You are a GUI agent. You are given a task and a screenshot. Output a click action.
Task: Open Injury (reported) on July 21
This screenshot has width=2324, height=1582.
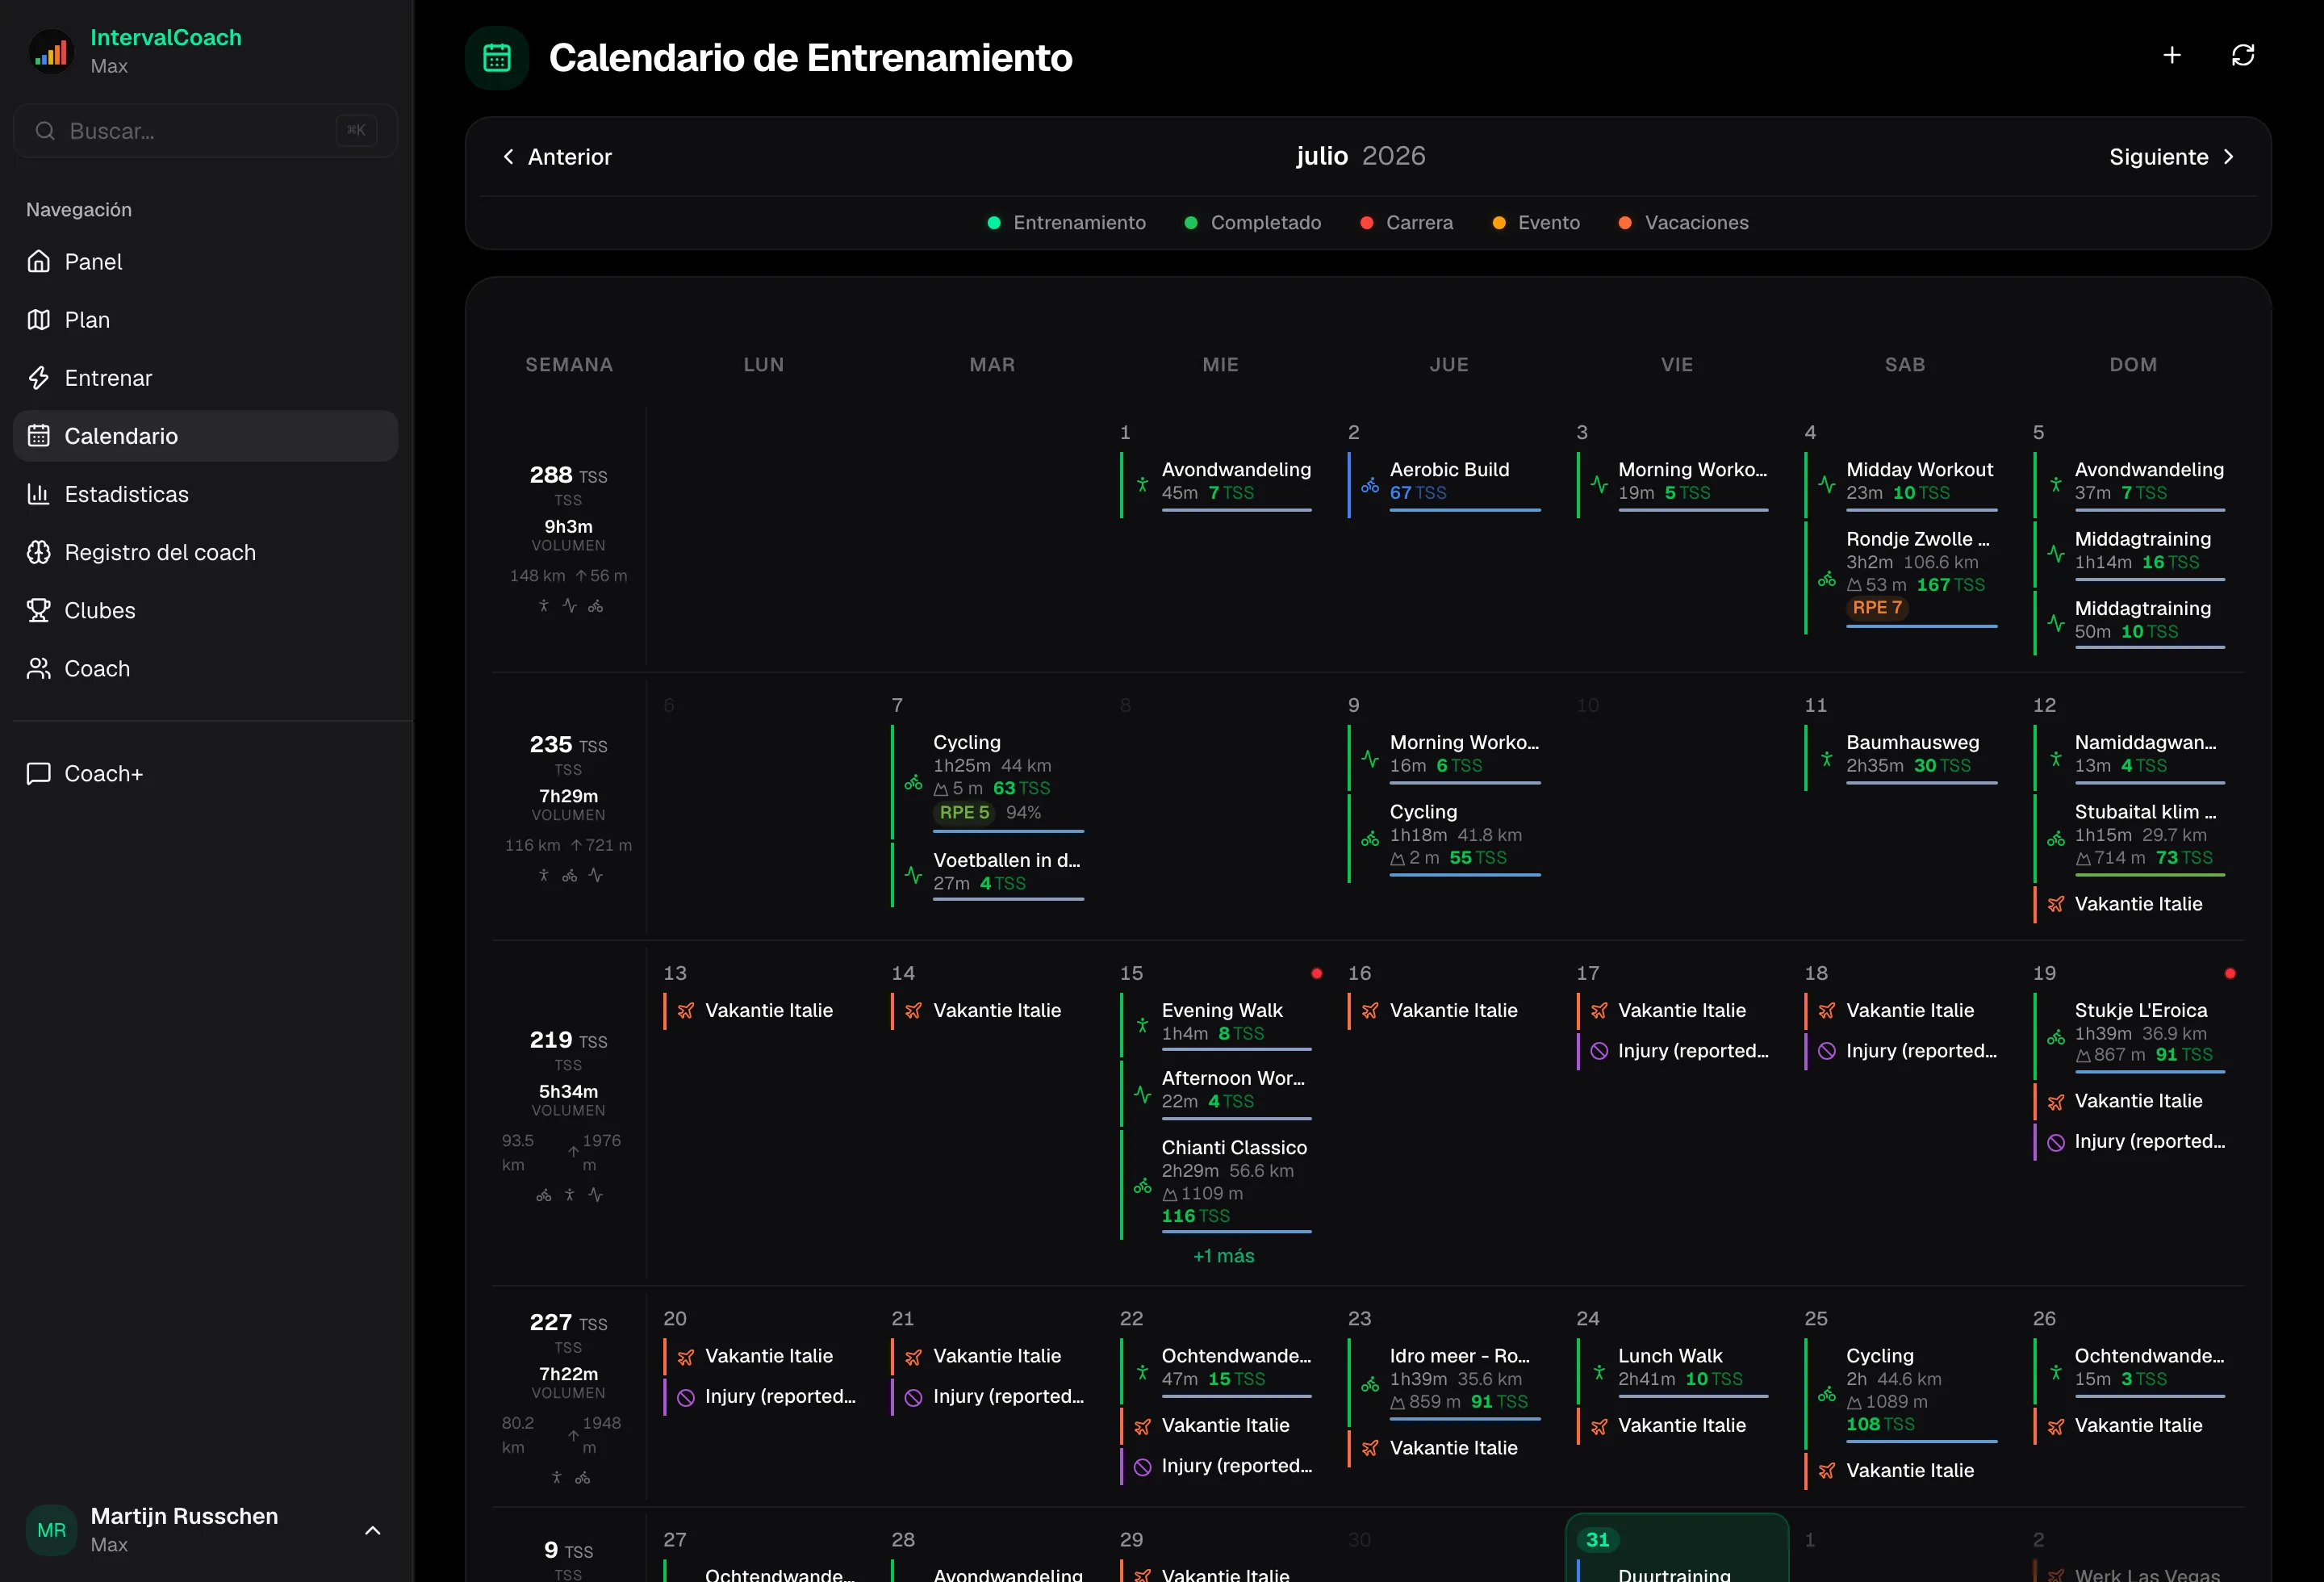(x=988, y=1397)
